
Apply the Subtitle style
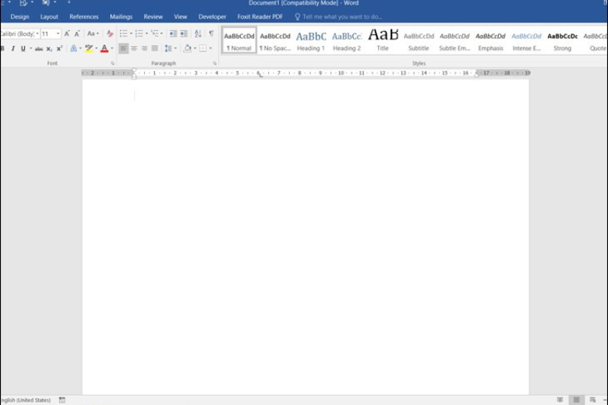point(419,40)
